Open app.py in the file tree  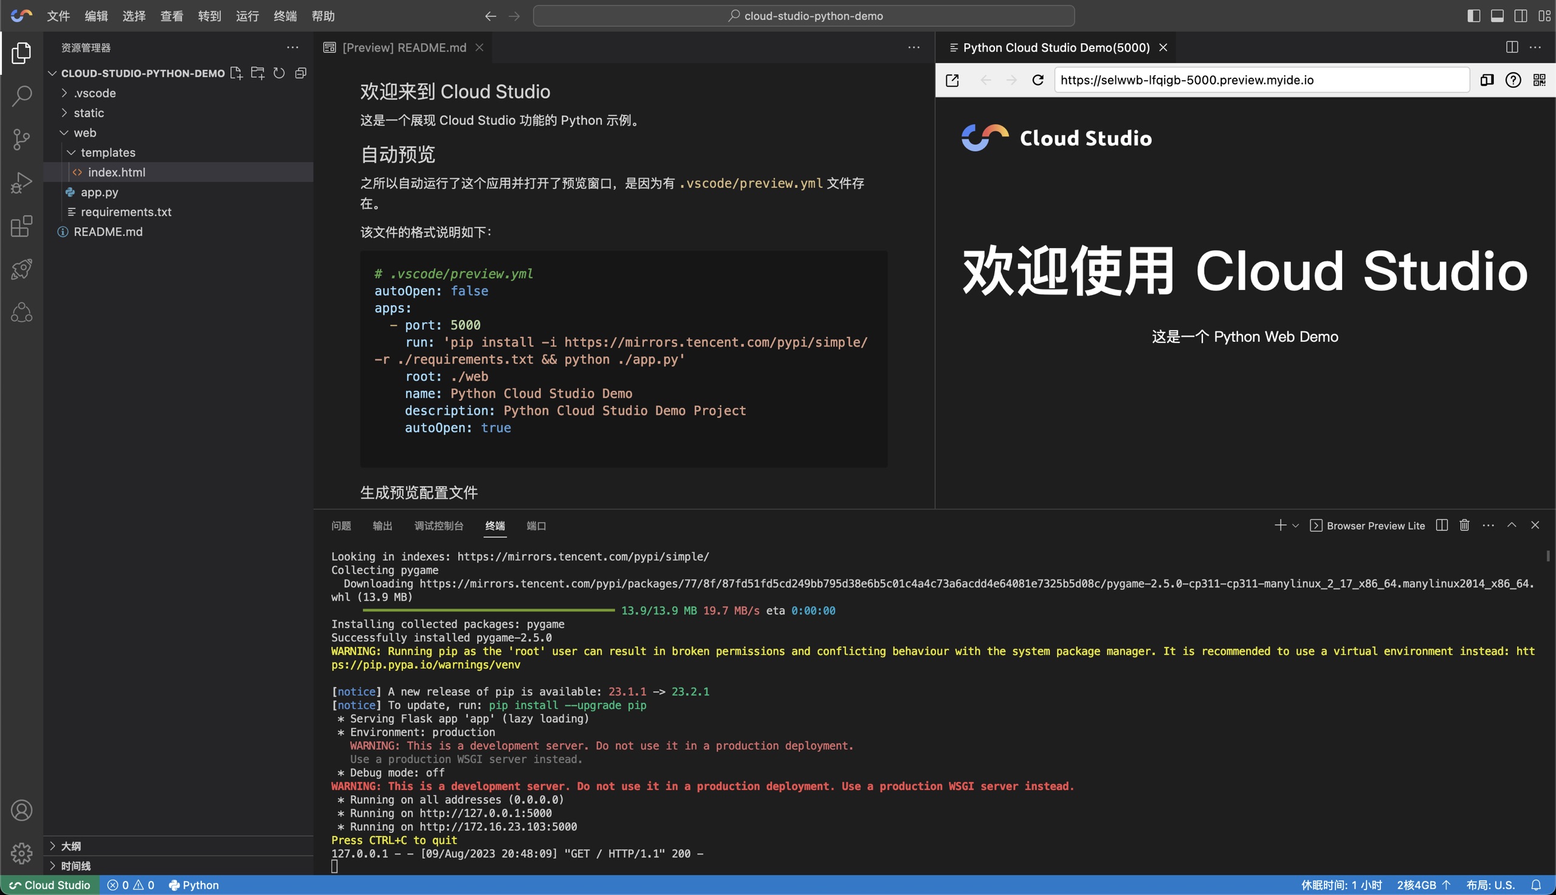coord(178,192)
